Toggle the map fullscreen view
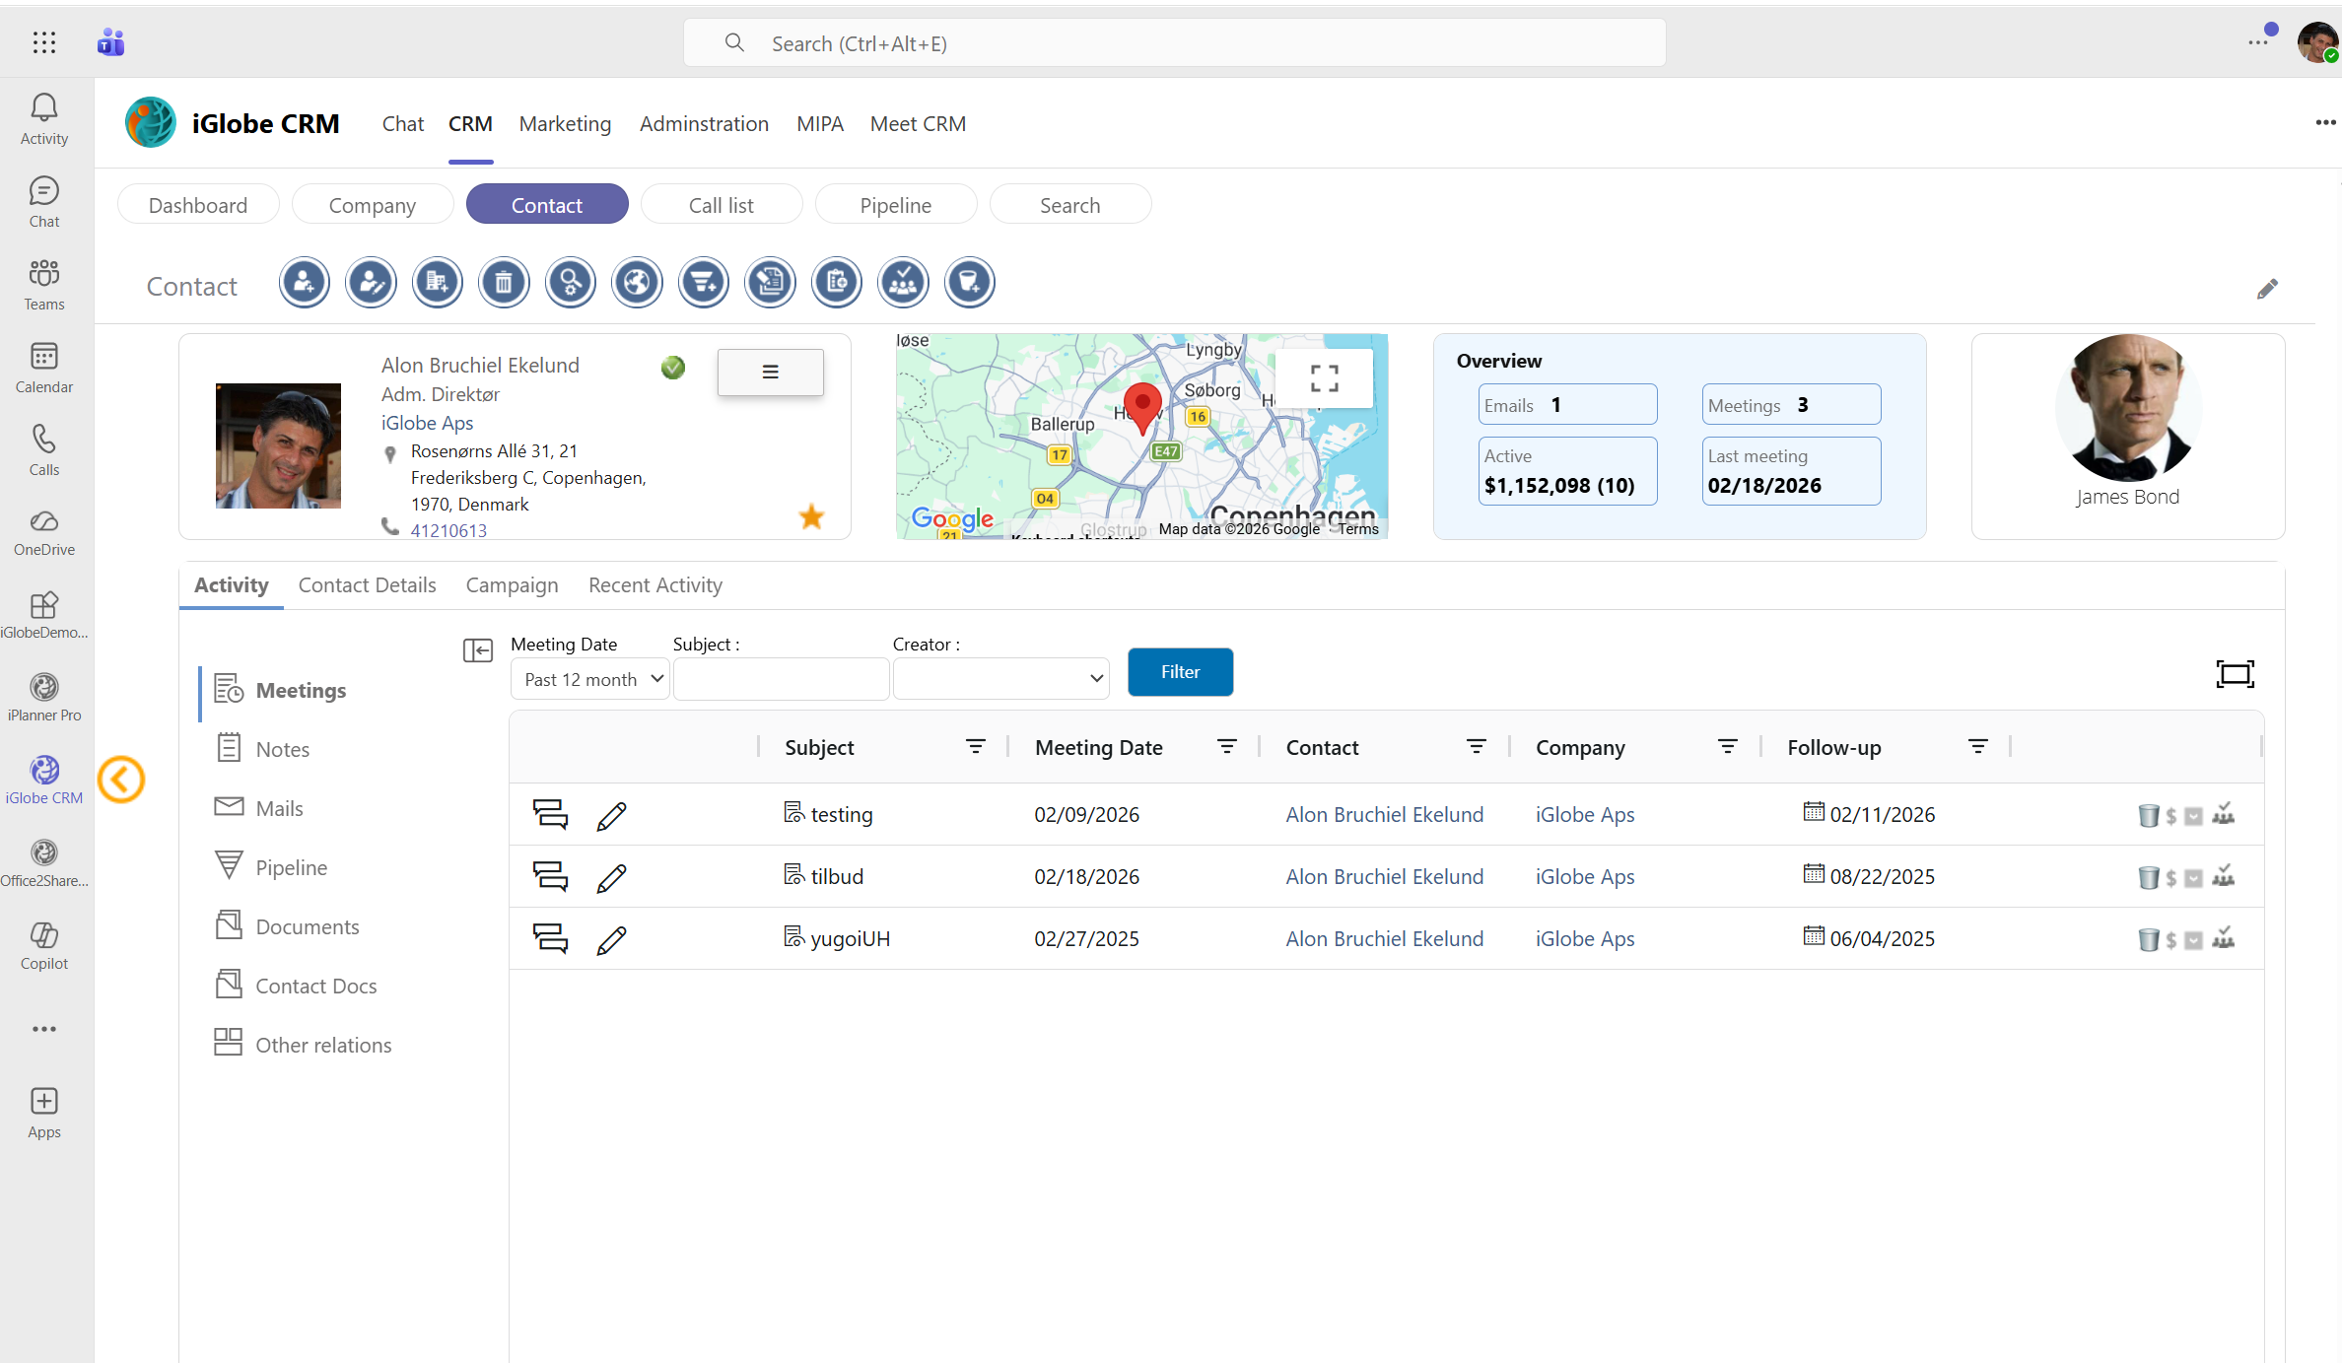Viewport: 2342px width, 1363px height. point(1324,378)
